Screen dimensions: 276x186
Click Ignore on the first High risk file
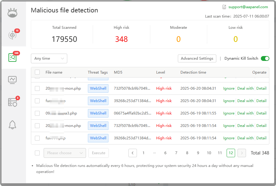click(x=229, y=88)
